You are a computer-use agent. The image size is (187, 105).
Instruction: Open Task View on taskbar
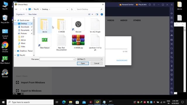pos(57,102)
